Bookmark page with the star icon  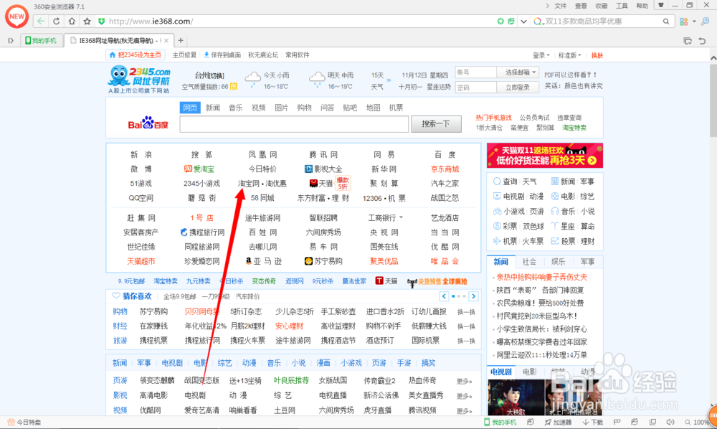click(87, 21)
